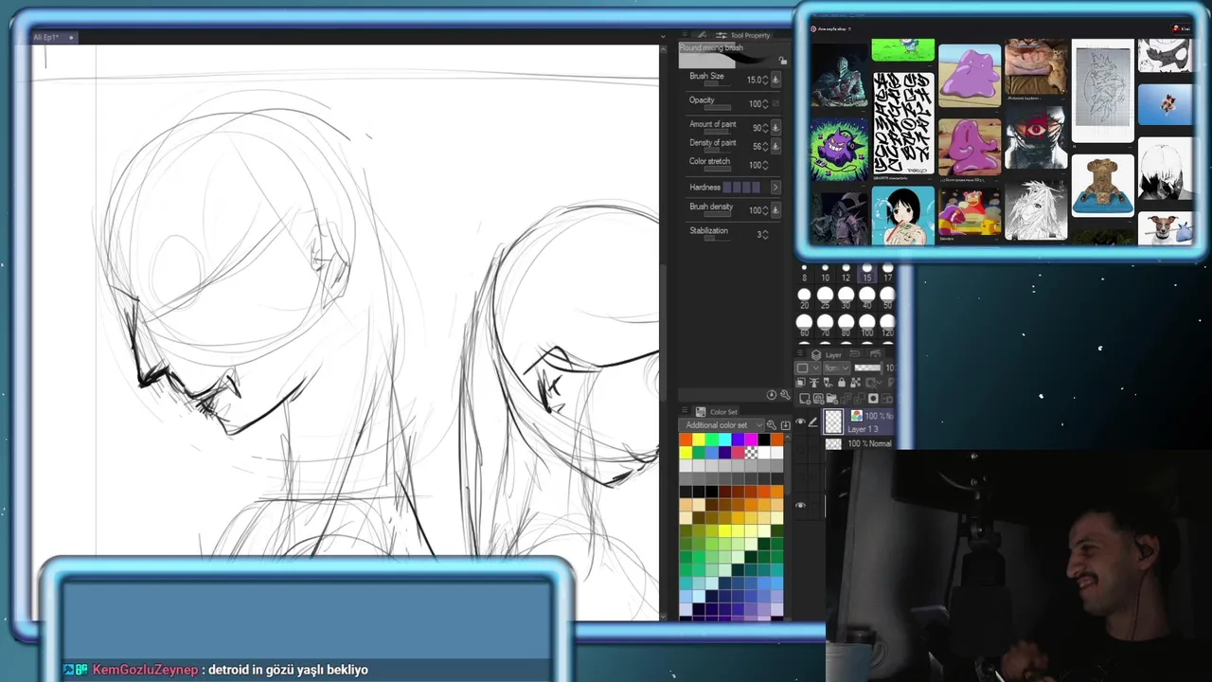This screenshot has width=1212, height=682.
Task: Select brush size preset 8
Action: (805, 274)
